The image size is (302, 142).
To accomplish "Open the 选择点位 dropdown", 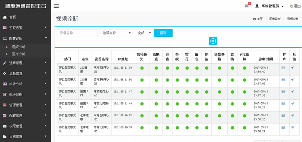I will tap(116, 33).
